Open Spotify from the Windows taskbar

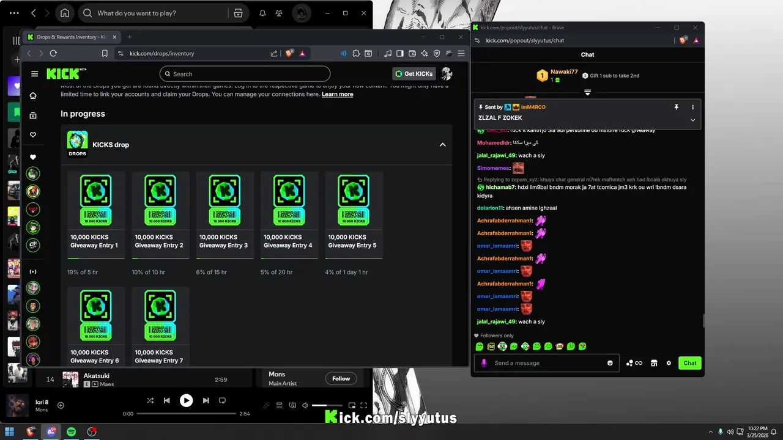pyautogui.click(x=71, y=431)
